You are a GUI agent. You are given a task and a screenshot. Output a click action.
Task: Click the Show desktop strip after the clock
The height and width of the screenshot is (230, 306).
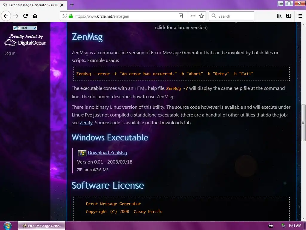(x=305, y=226)
